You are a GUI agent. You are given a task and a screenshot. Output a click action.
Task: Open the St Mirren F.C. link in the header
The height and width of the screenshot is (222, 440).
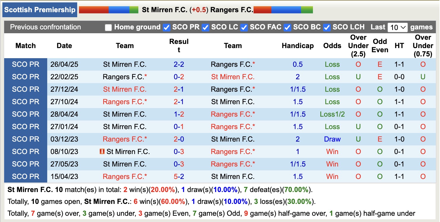pos(165,9)
